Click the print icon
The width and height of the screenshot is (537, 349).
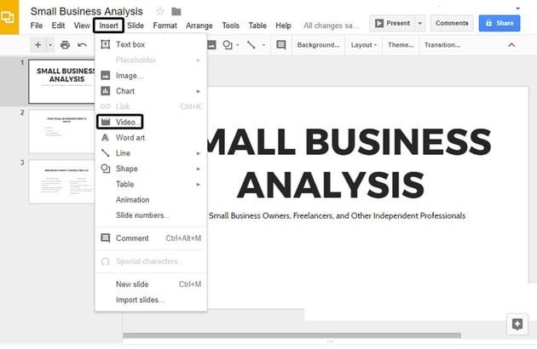point(65,45)
